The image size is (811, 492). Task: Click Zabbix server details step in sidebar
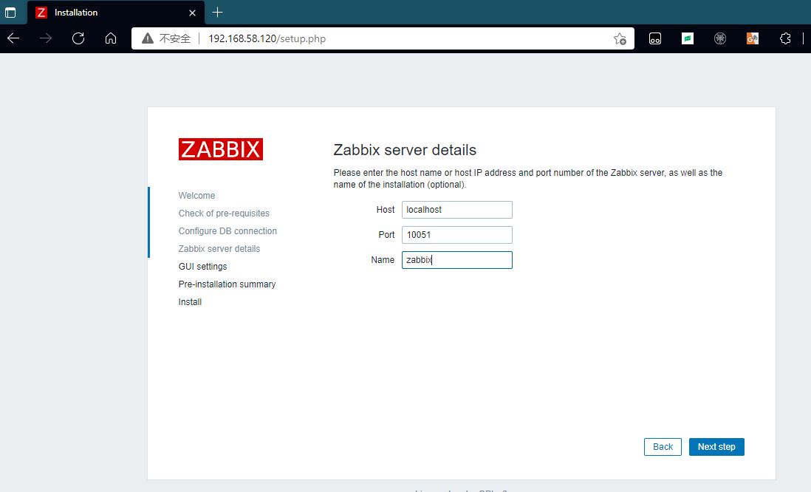coord(219,249)
